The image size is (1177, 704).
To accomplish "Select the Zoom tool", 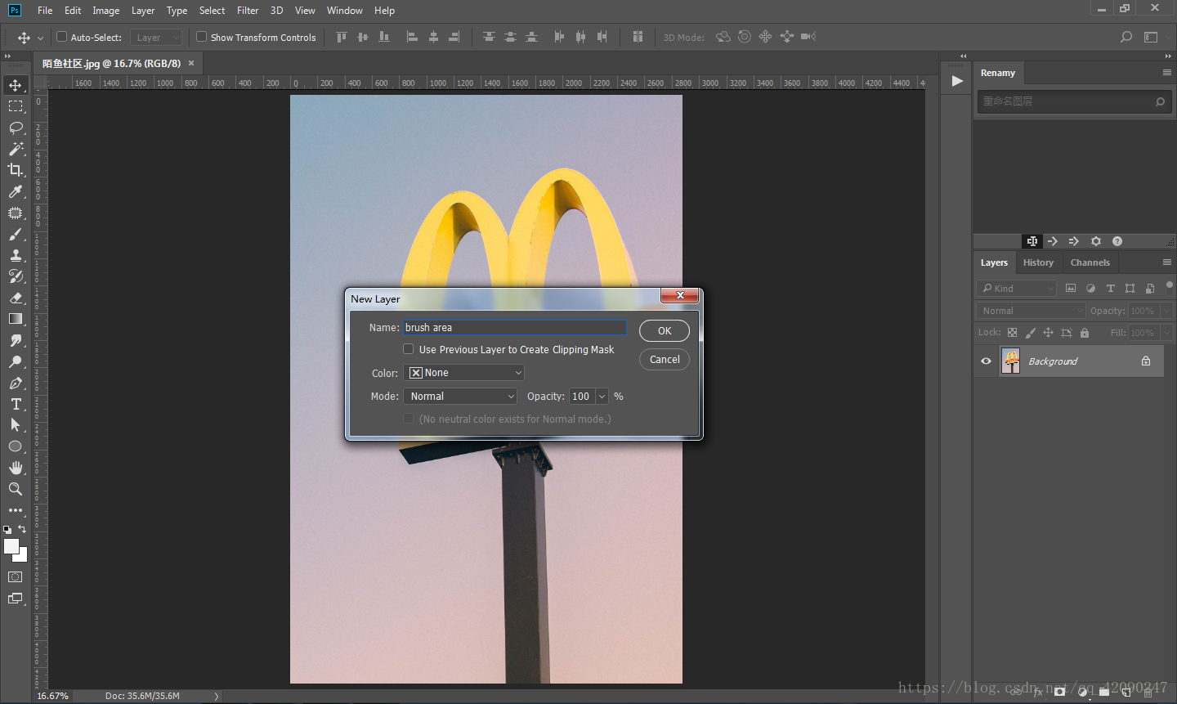I will click(x=16, y=489).
